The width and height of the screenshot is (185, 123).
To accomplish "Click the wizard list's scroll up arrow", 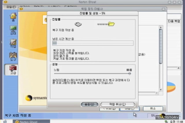I will coord(161,27).
